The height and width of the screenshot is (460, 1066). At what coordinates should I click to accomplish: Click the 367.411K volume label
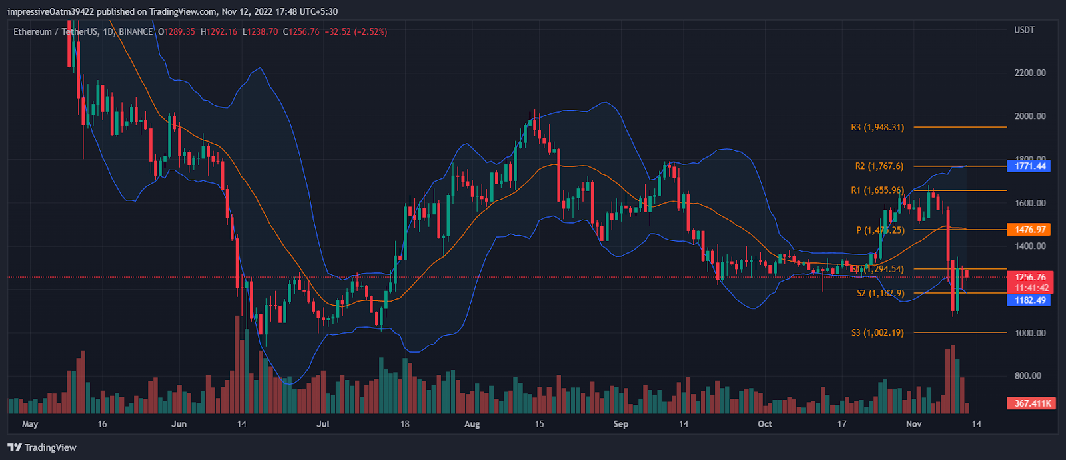1033,403
